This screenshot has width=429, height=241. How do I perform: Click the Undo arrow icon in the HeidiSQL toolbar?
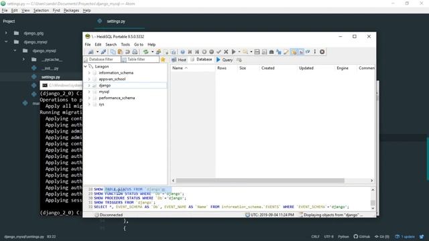coord(127,52)
